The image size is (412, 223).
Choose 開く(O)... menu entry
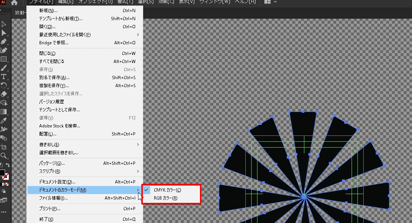coord(85,26)
